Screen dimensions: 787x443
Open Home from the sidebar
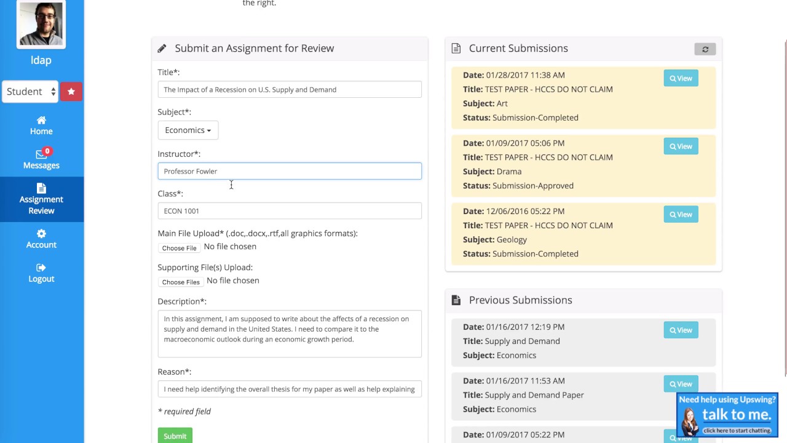41,126
